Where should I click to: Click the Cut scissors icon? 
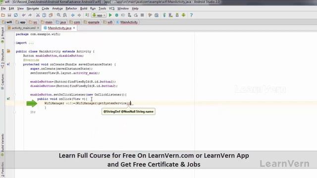point(38,15)
